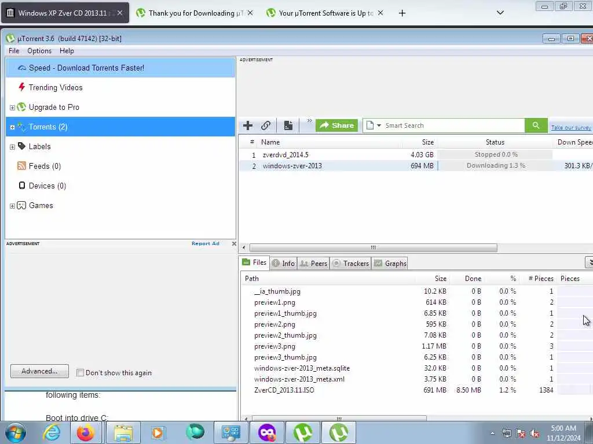The image size is (593, 444).
Task: Open the Windows Start orb
Action: pyautogui.click(x=16, y=432)
